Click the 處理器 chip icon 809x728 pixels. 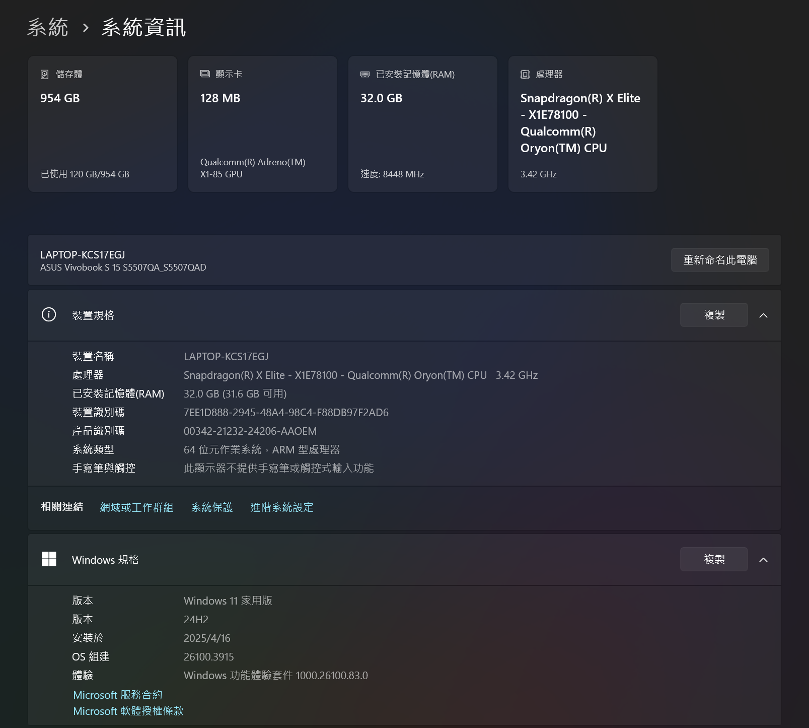[525, 74]
